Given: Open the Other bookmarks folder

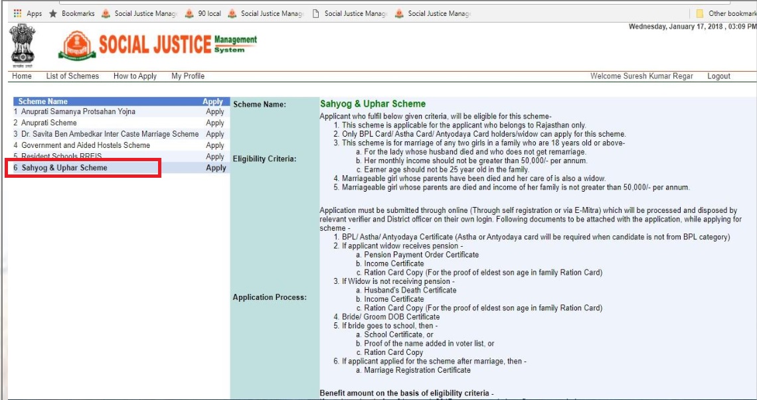Looking at the screenshot, I should pos(726,13).
